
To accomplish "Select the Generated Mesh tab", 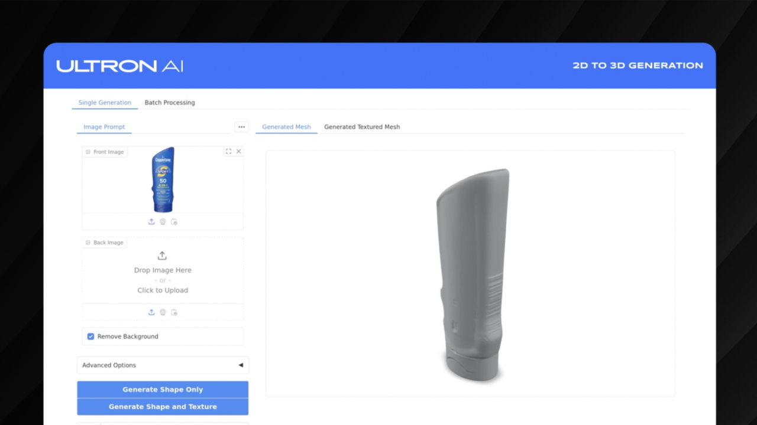I will (x=286, y=127).
